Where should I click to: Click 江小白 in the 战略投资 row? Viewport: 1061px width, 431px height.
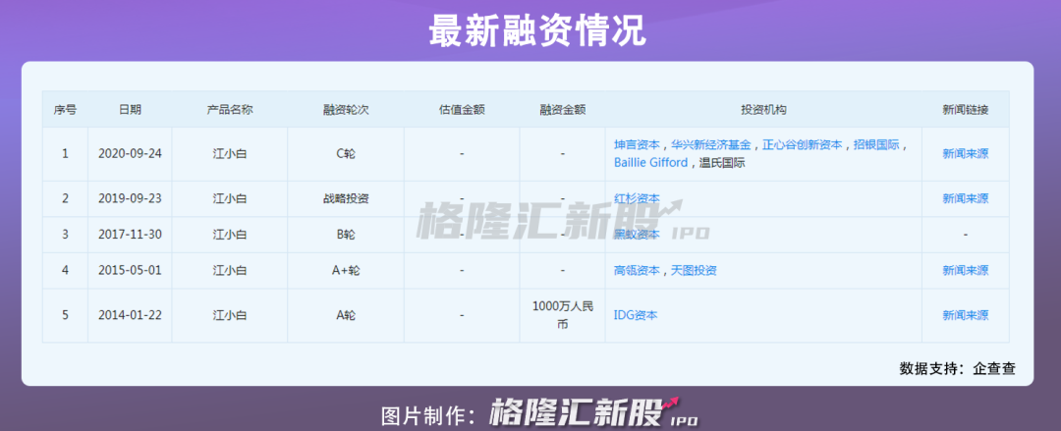coord(229,198)
